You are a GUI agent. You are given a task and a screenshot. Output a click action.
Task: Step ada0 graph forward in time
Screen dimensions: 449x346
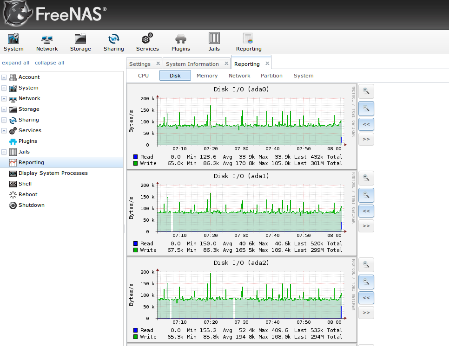click(366, 139)
